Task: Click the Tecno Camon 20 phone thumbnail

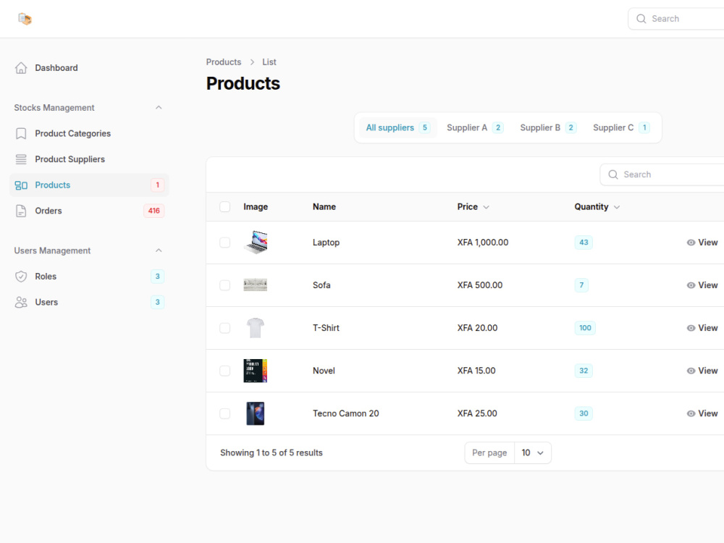Action: (x=256, y=413)
